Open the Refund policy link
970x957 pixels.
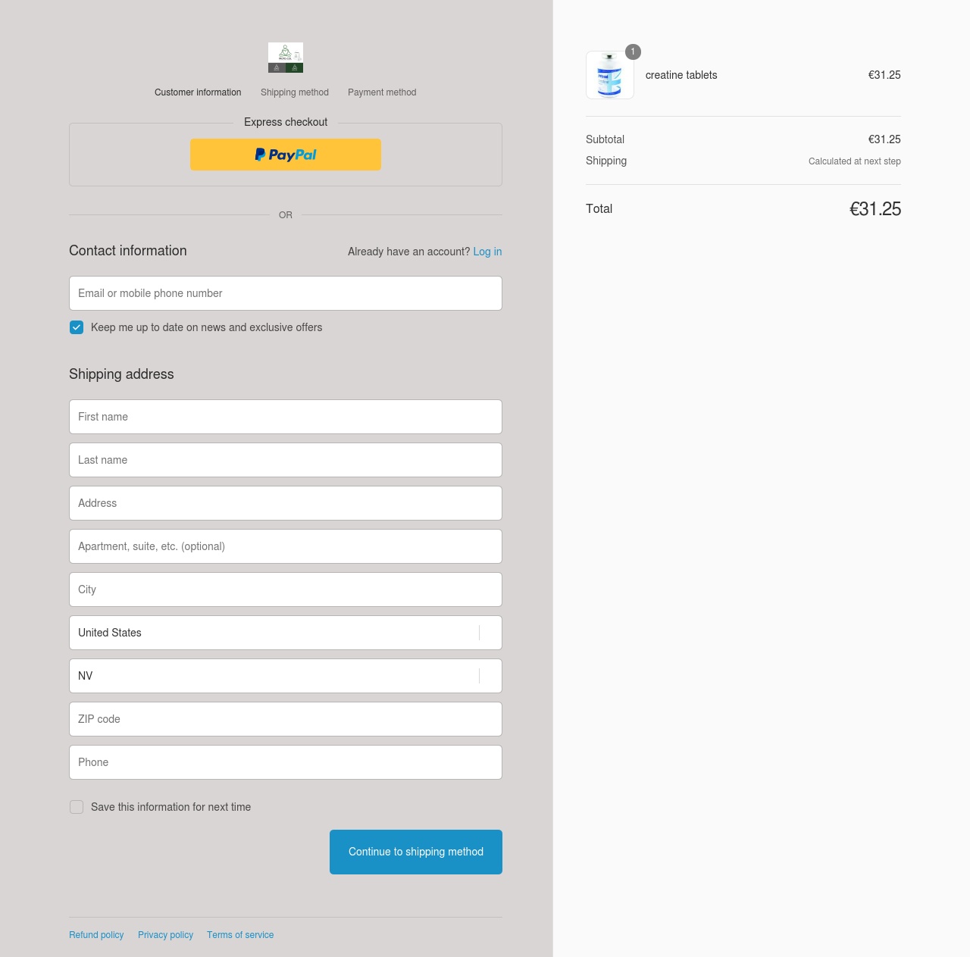(96, 935)
